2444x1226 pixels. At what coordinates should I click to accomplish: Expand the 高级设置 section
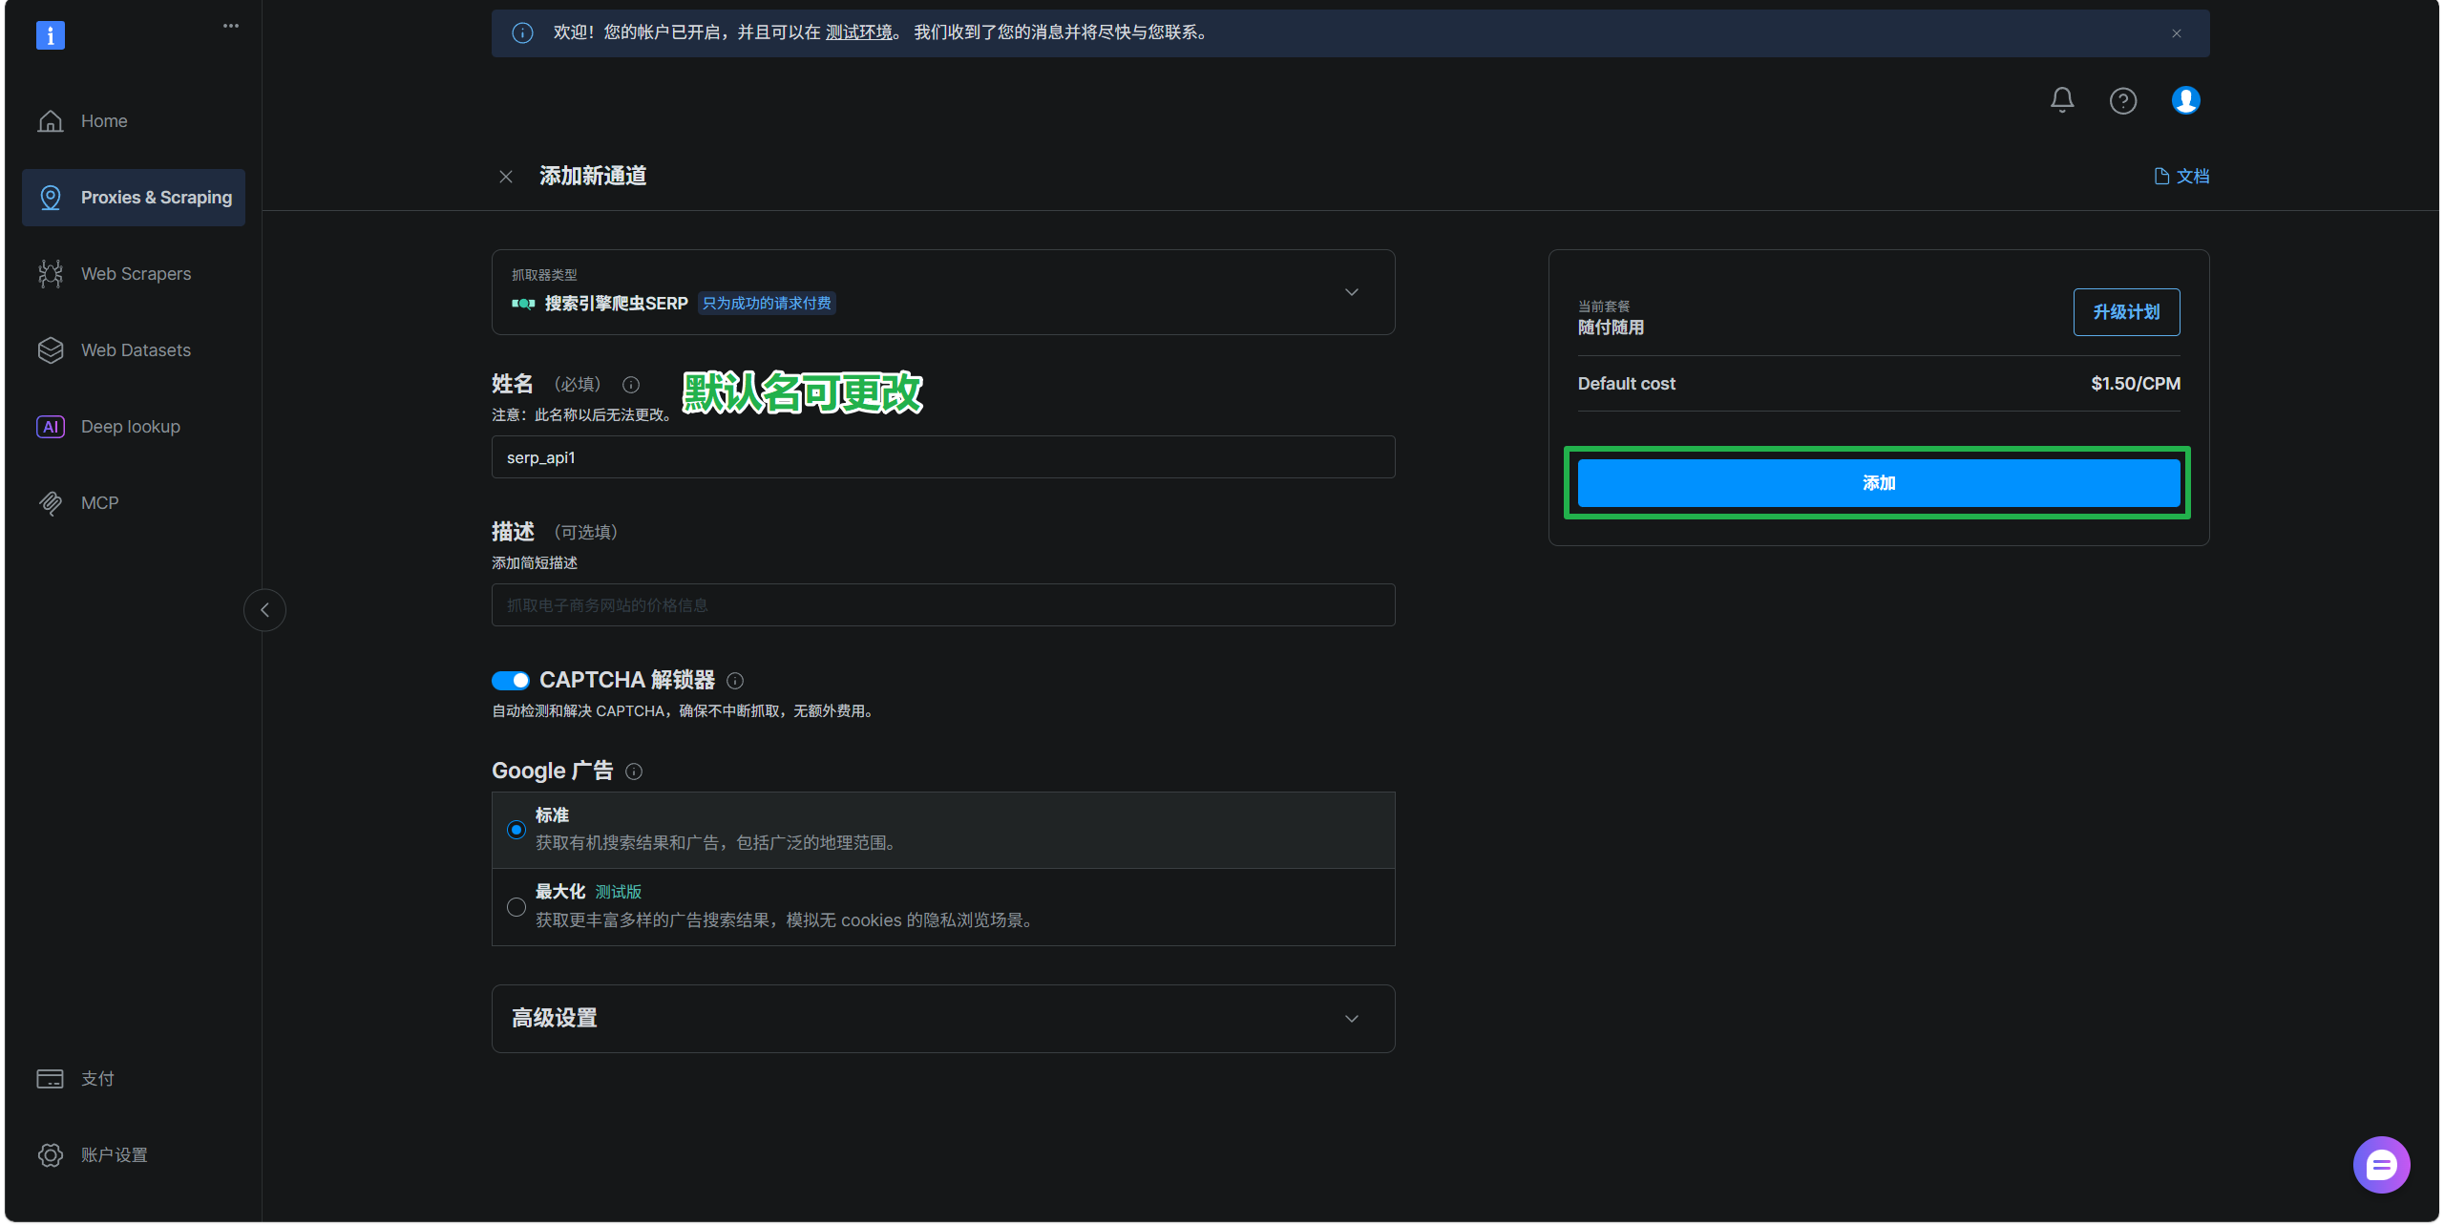tap(942, 1019)
